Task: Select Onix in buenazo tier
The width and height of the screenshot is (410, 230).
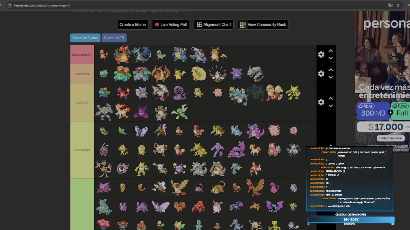Action: pyautogui.click(x=256, y=74)
